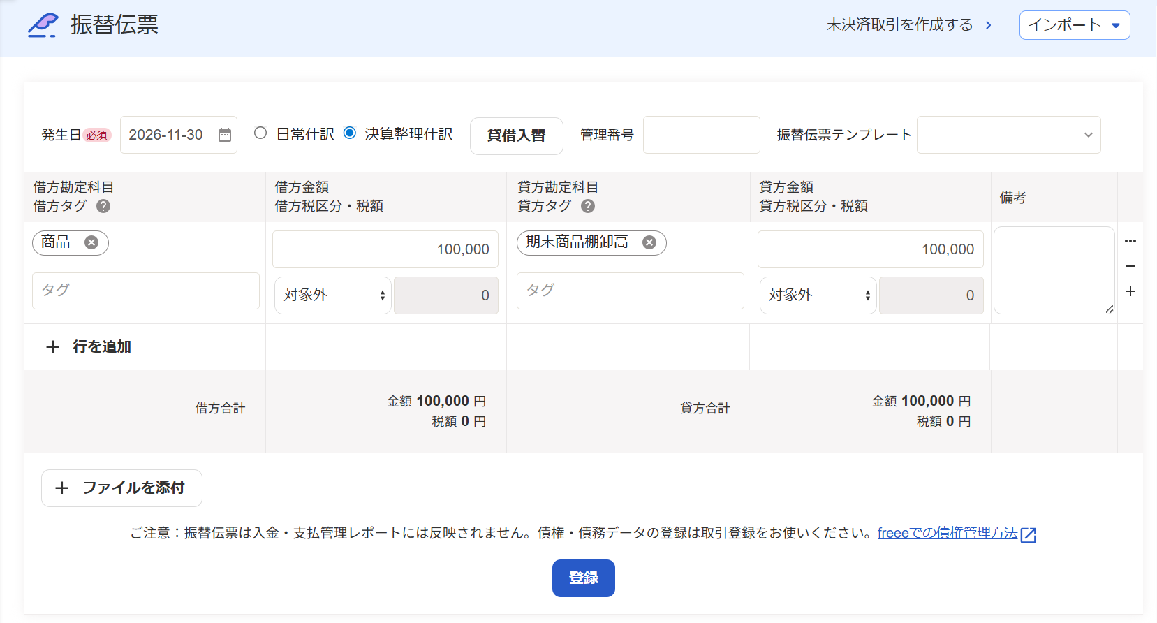1157x623 pixels.
Task: Focus the 管理番号 input field
Action: tap(702, 135)
